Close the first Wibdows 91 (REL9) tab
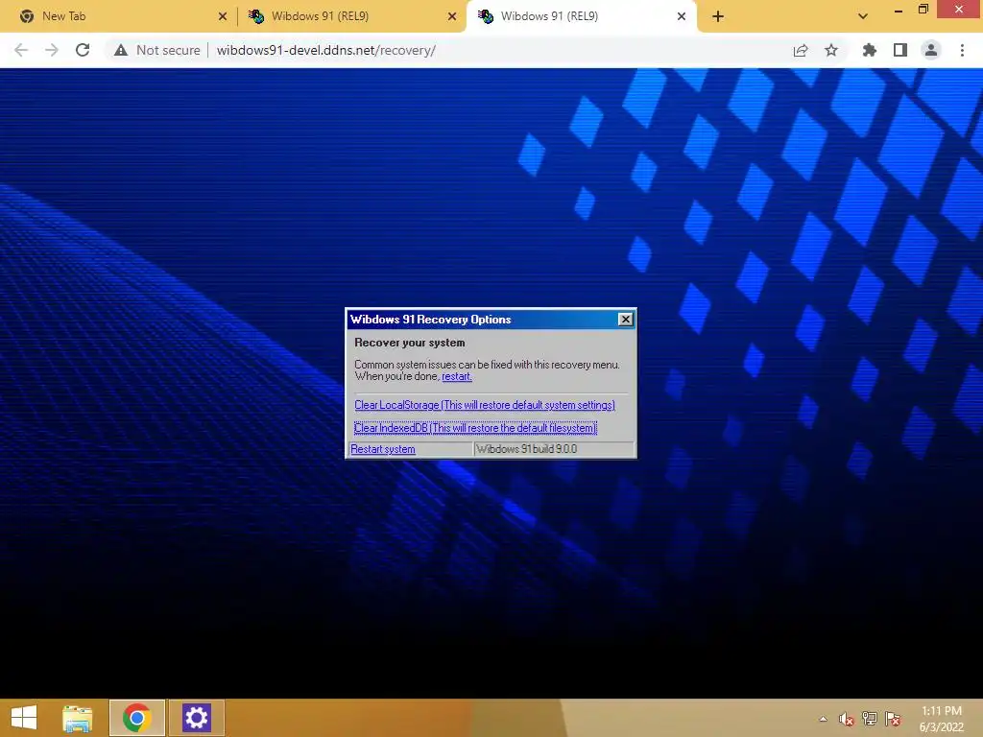The height and width of the screenshot is (737, 983). (452, 16)
